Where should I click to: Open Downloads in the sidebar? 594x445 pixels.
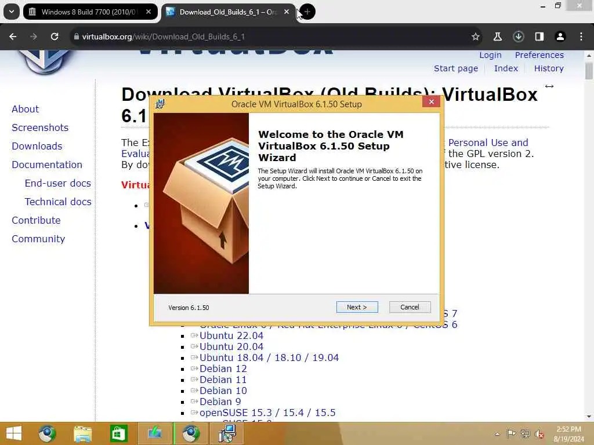coord(37,146)
